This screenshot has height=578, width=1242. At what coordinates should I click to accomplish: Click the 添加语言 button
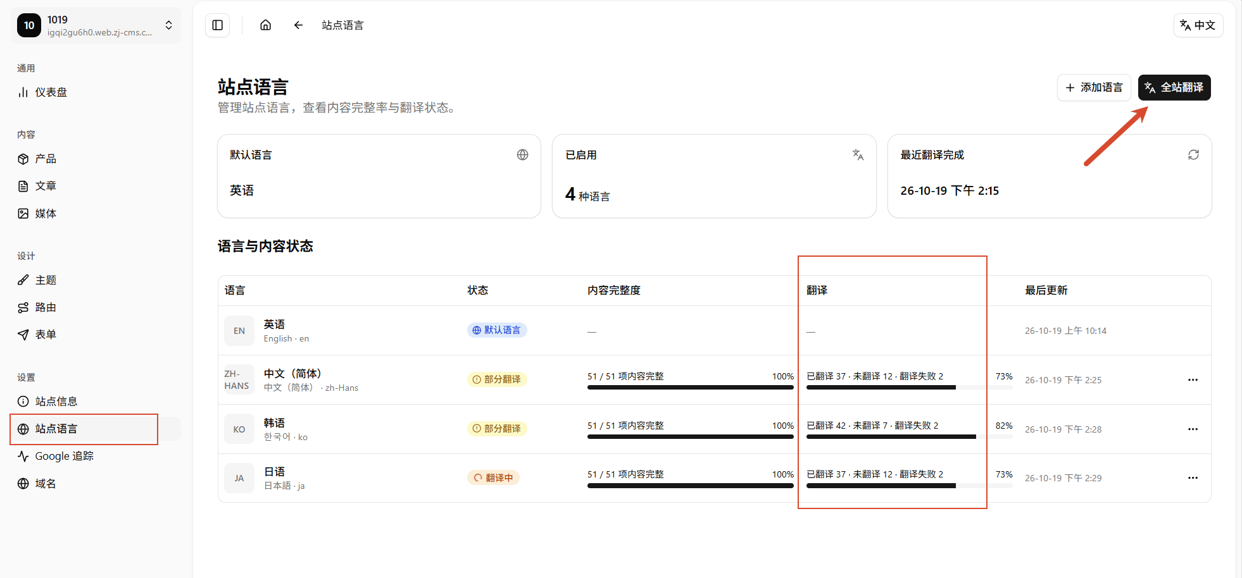point(1094,87)
